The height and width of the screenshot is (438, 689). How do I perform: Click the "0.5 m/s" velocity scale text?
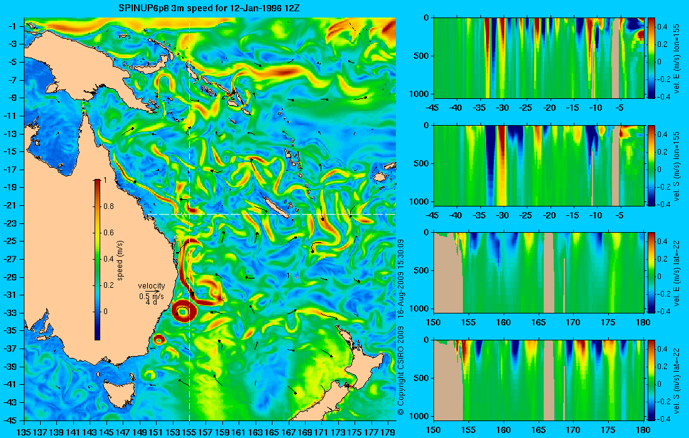(152, 296)
